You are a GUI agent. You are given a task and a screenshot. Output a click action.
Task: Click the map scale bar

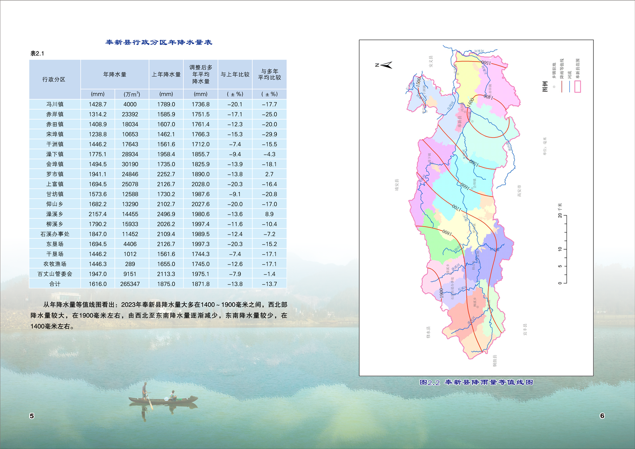[565, 249]
